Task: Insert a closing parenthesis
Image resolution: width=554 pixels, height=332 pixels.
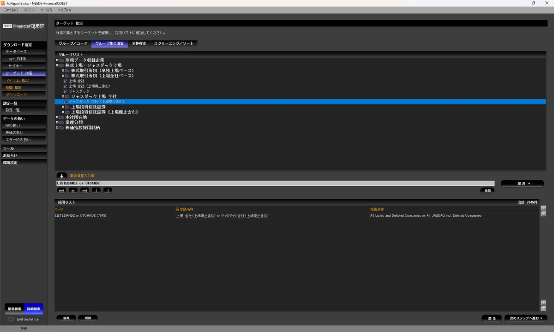Action: click(108, 190)
